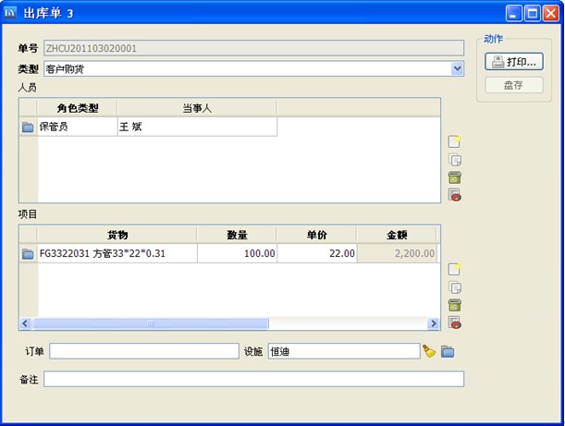Click copy icon beside 人员 table
The width and height of the screenshot is (565, 426).
tap(454, 159)
